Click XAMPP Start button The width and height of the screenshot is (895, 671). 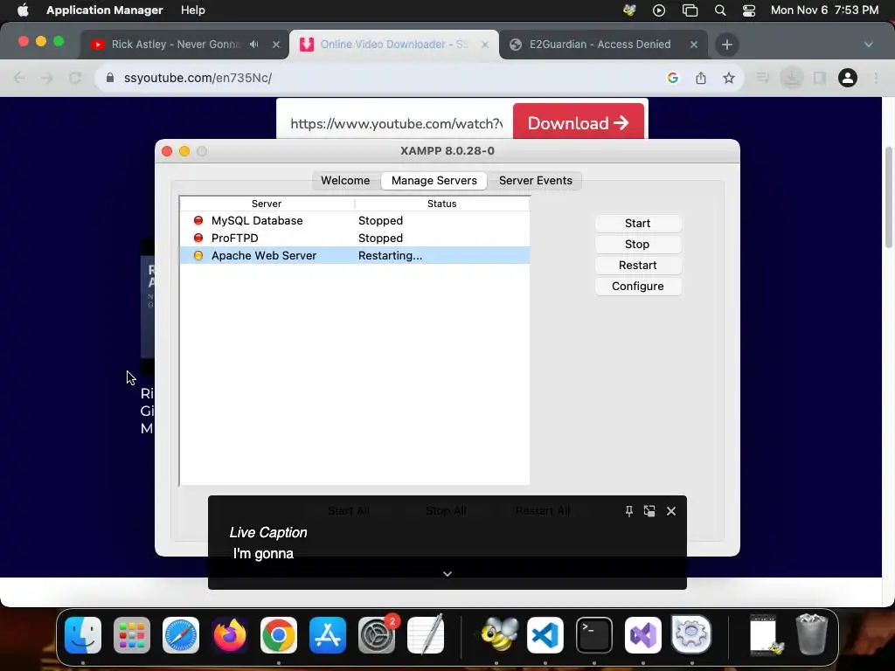tap(637, 223)
